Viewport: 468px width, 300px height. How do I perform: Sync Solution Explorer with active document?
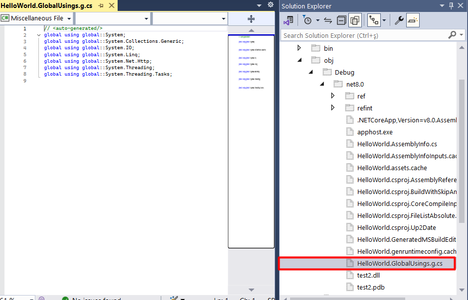328,20
